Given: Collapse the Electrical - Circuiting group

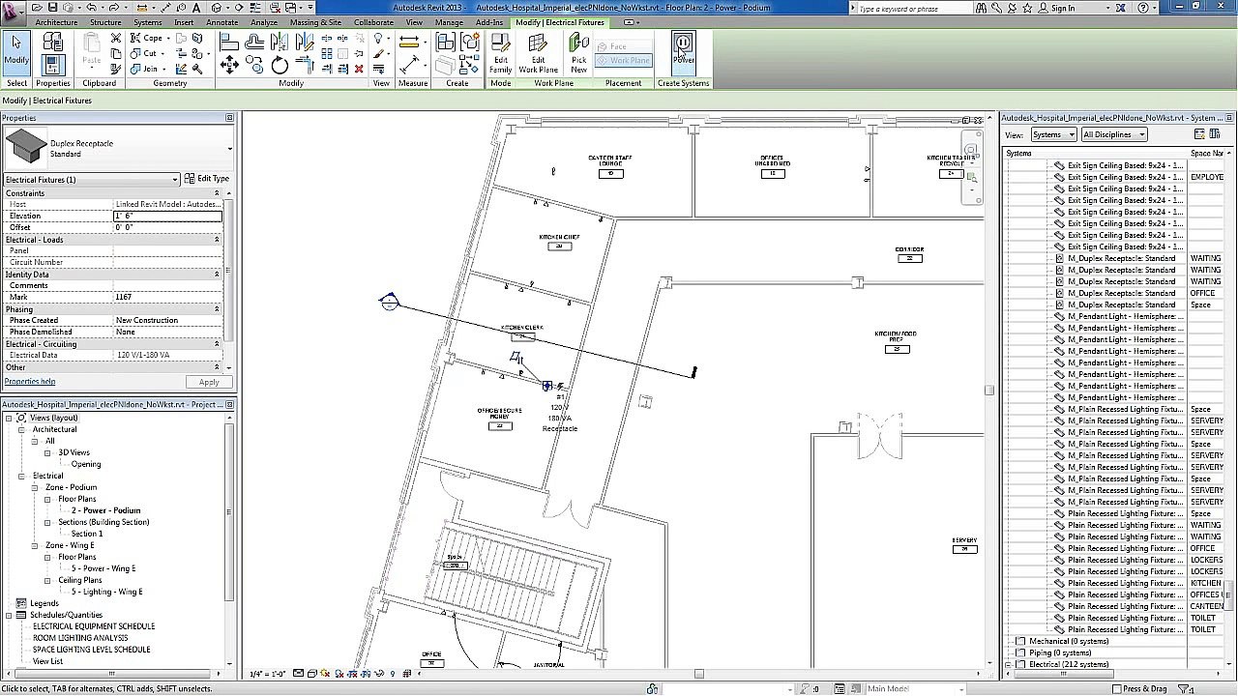Looking at the screenshot, I should [x=217, y=344].
